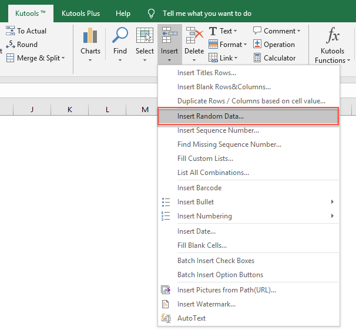
Task: Click the Insert Pictures from Path icon
Action: [x=166, y=290]
